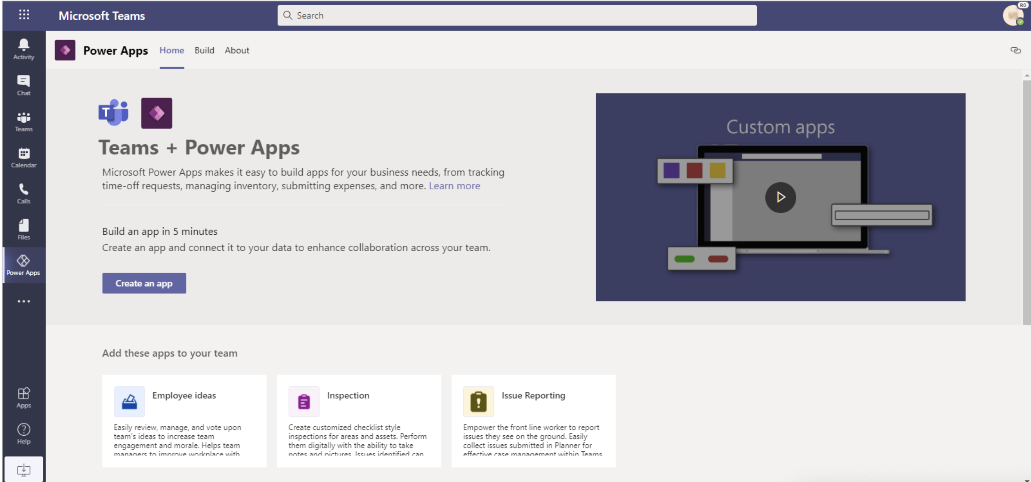Open Activity in the sidebar
Image resolution: width=1031 pixels, height=482 pixels.
pyautogui.click(x=24, y=49)
